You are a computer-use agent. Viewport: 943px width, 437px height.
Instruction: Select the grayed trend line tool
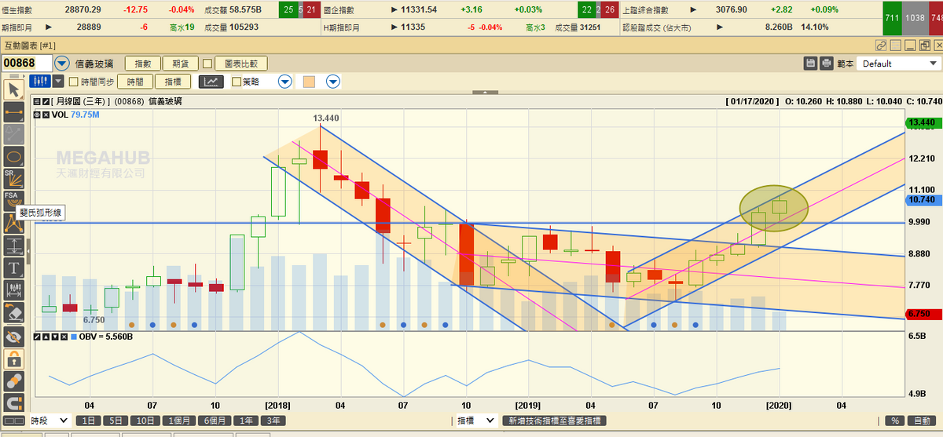(13, 134)
